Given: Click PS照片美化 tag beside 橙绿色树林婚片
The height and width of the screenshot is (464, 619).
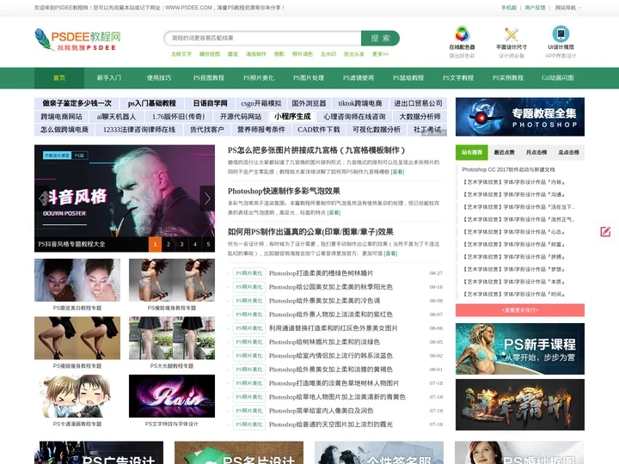Looking at the screenshot, I should point(249,273).
